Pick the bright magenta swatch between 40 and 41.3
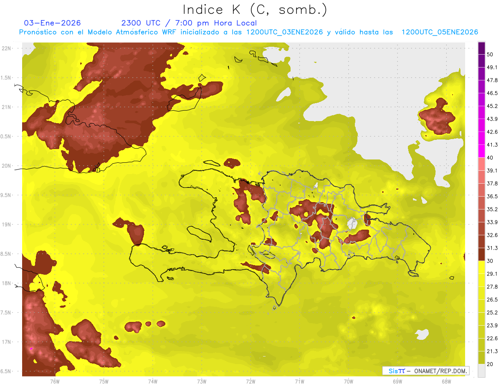Viewport: 501px width, 387px height. [x=482, y=151]
